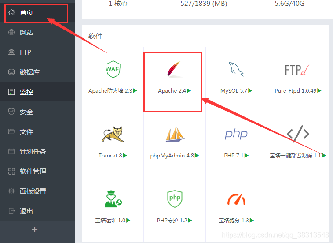Screen dimensions: 333x243
Task: Open the FTP sidebar menu item
Action: [x=37, y=52]
